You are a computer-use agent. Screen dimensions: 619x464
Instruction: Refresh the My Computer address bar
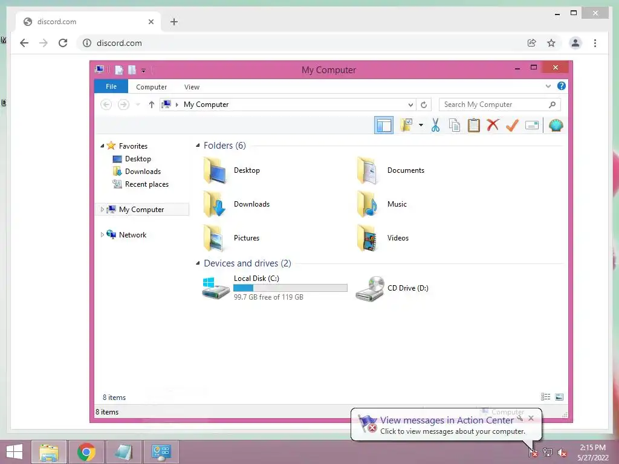click(x=424, y=105)
